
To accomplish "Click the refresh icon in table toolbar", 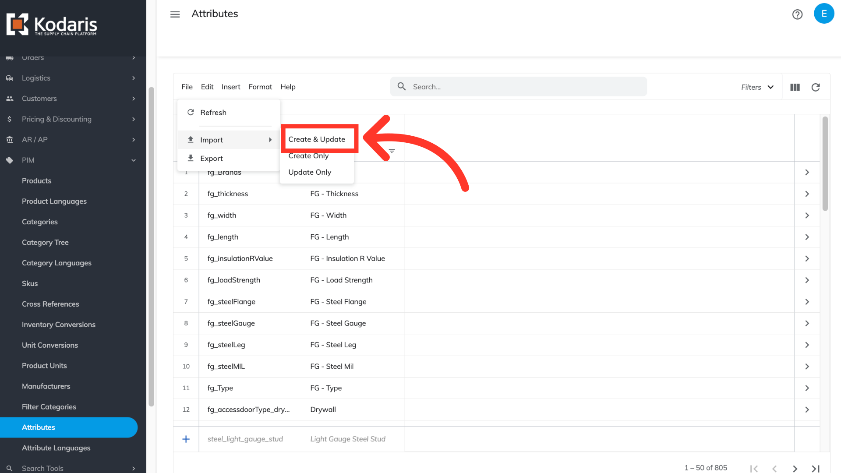I will click(815, 87).
